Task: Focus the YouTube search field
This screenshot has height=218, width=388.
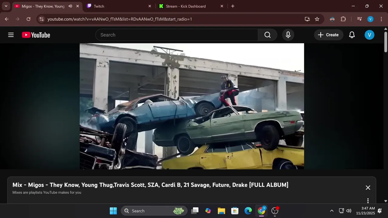Action: coord(177,35)
